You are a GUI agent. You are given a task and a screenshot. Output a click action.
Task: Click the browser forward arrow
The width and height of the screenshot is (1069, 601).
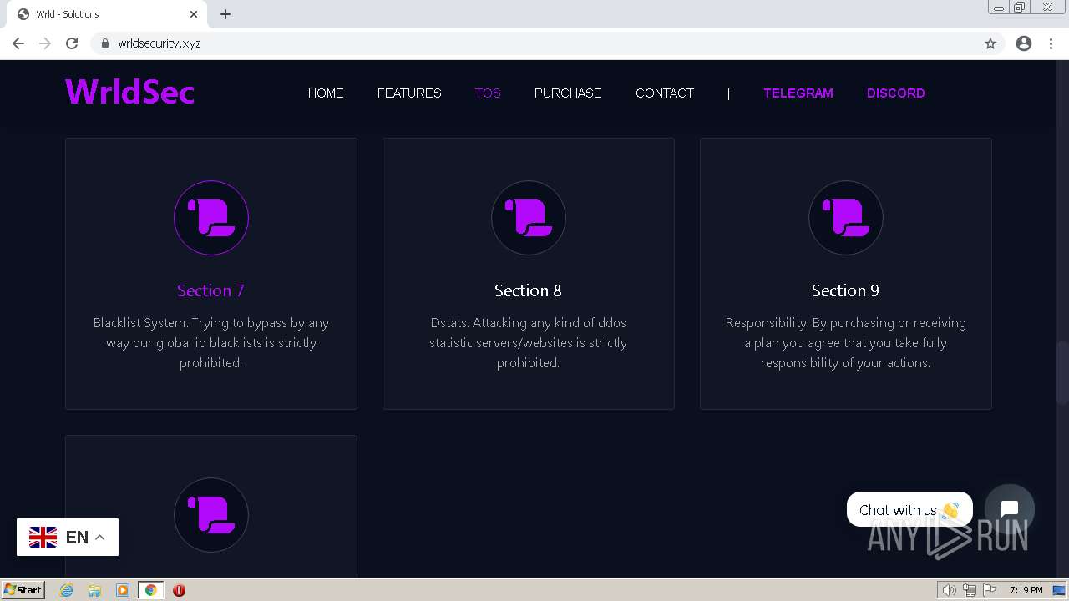point(45,43)
